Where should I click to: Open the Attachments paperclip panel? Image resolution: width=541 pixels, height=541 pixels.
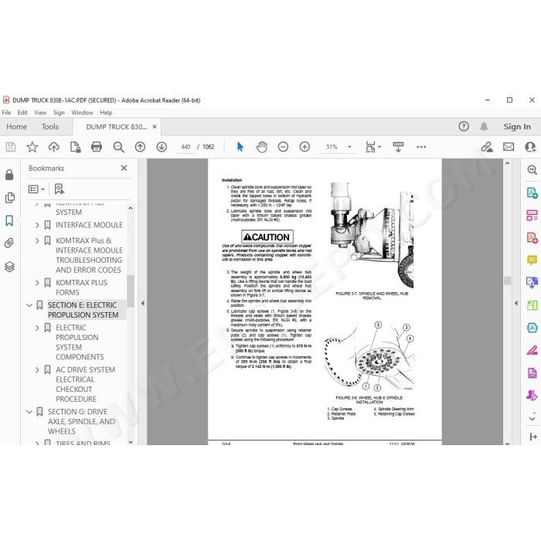(x=9, y=243)
